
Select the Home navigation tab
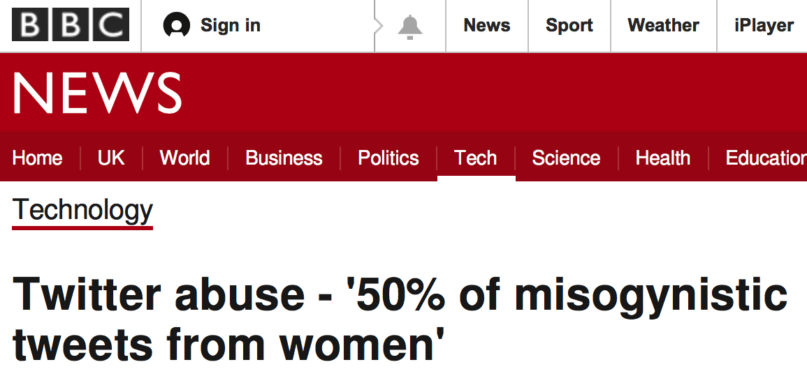point(38,158)
